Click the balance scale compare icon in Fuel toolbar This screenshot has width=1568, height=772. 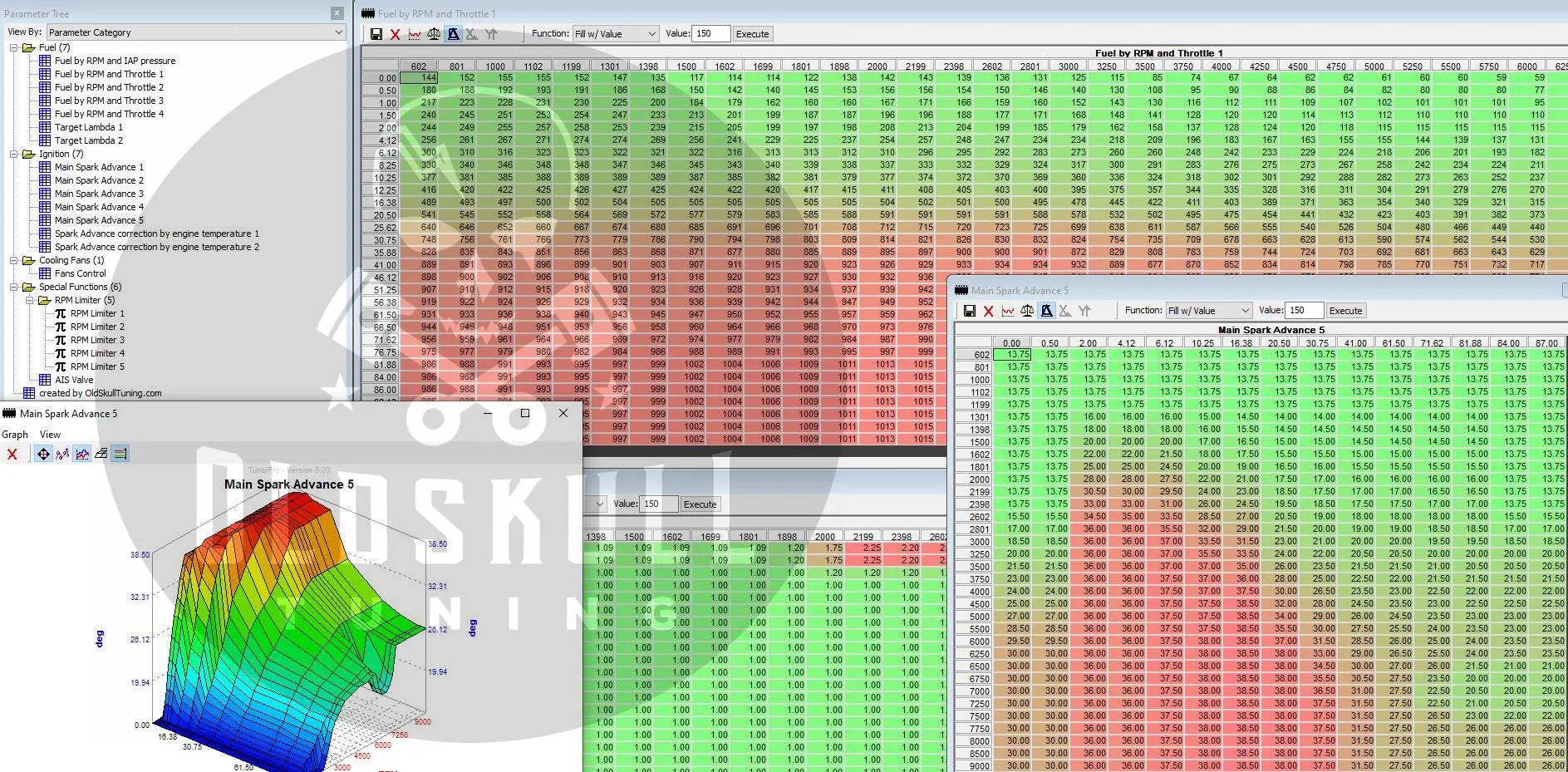coord(434,34)
